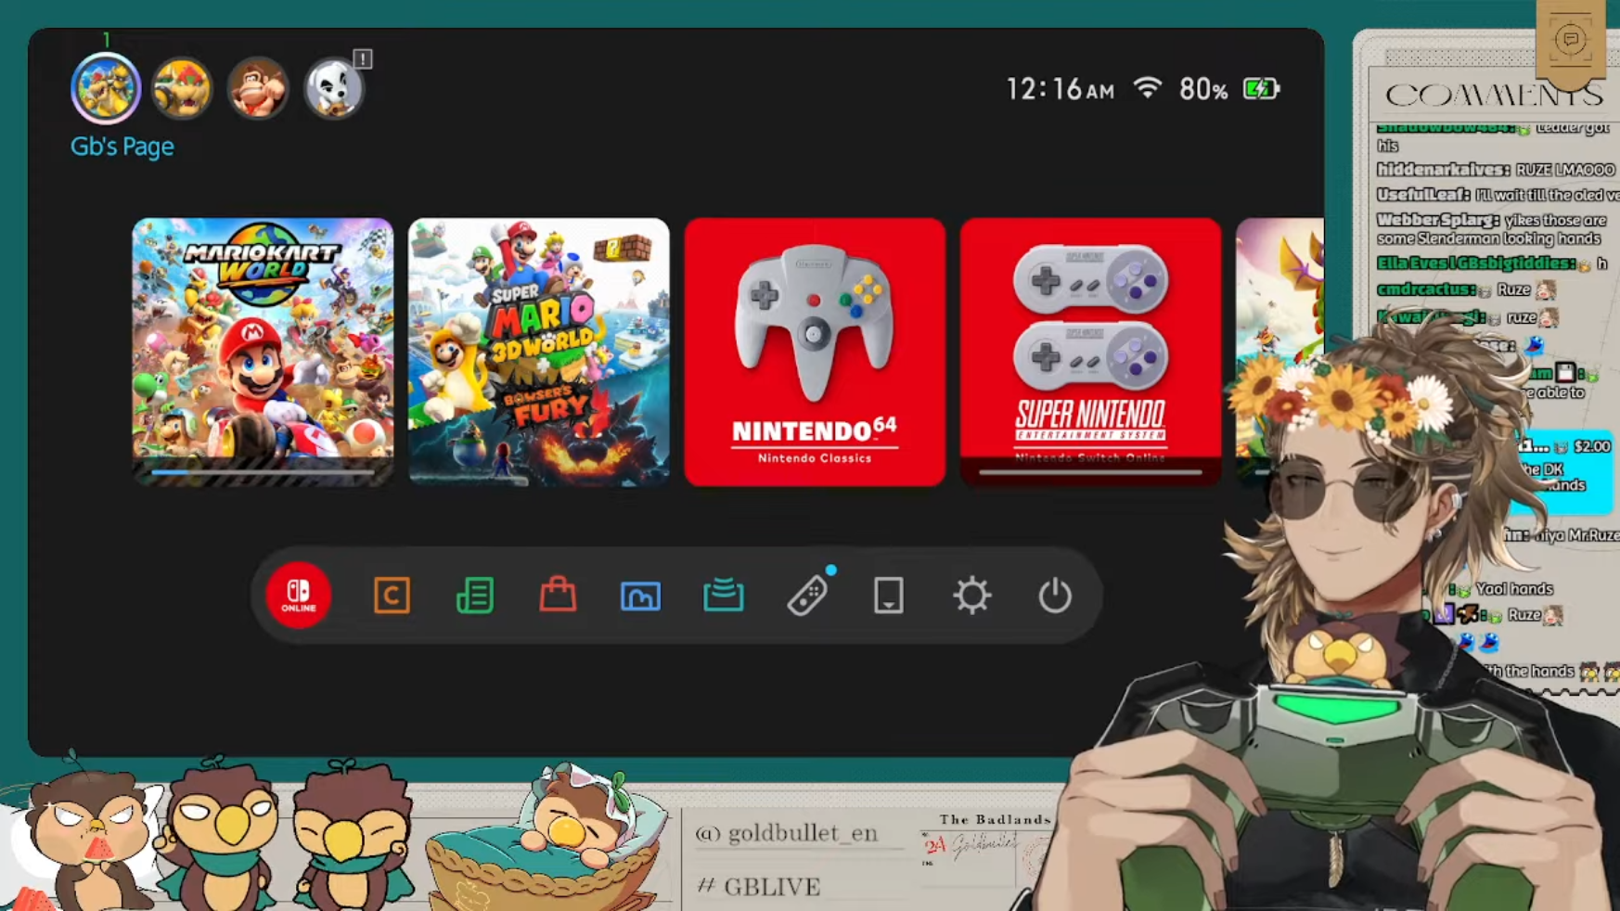1620x911 pixels.
Task: Open the GameChat icon in the dock
Action: click(392, 596)
